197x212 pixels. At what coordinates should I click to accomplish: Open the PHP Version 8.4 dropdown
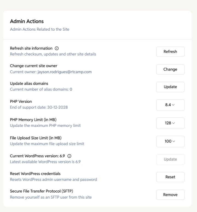pyautogui.click(x=170, y=105)
